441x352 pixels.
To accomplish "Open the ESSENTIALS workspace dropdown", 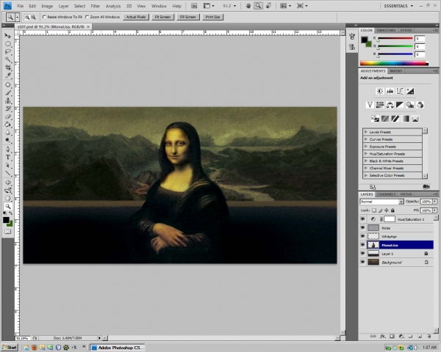I will tap(398, 6).
